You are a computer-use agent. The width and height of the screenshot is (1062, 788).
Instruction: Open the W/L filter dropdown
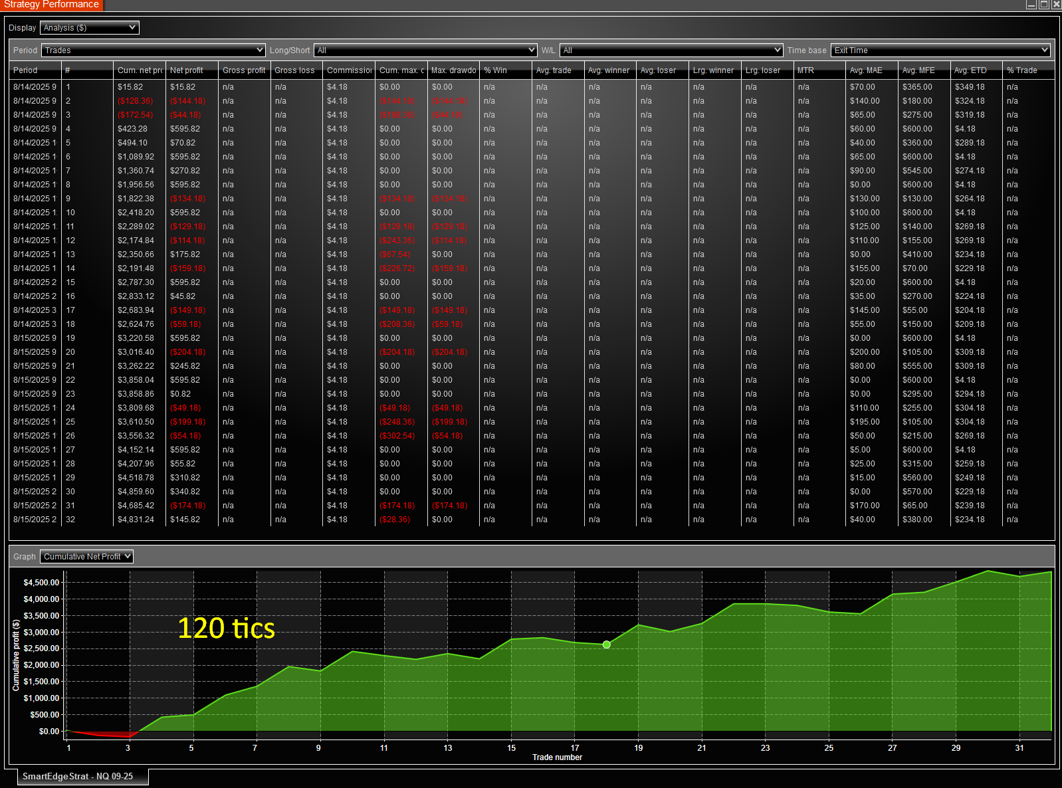(671, 50)
